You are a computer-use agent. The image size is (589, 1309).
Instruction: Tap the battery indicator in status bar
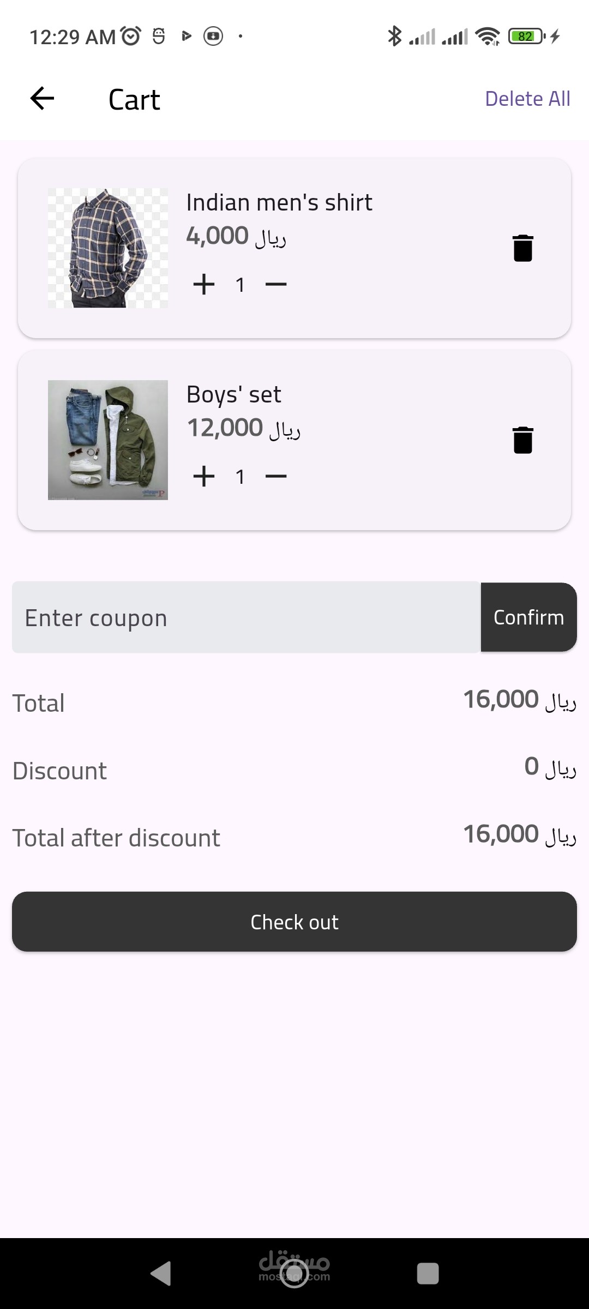[x=526, y=36]
